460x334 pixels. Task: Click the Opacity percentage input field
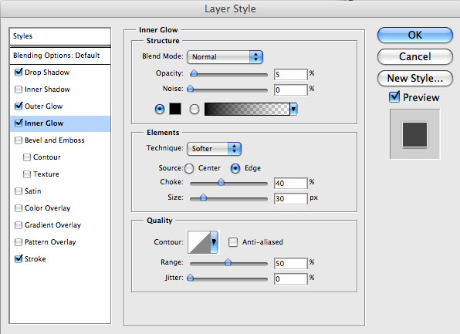click(290, 75)
